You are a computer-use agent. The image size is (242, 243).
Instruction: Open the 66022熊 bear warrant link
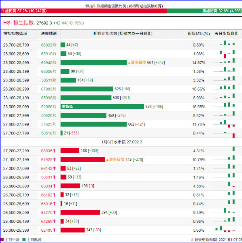(x=49, y=45)
